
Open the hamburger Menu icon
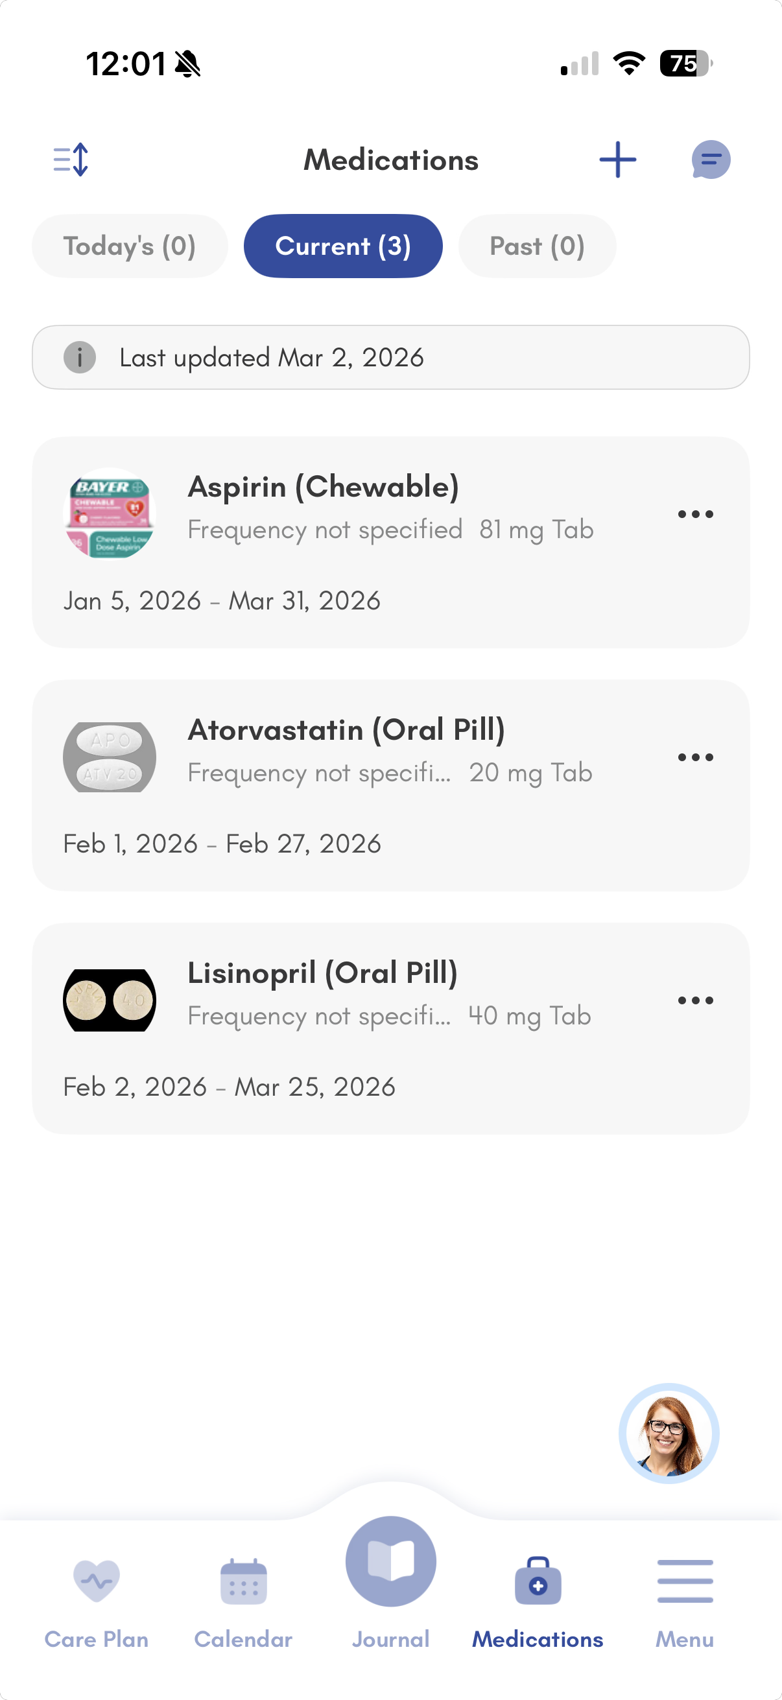coord(685,1581)
